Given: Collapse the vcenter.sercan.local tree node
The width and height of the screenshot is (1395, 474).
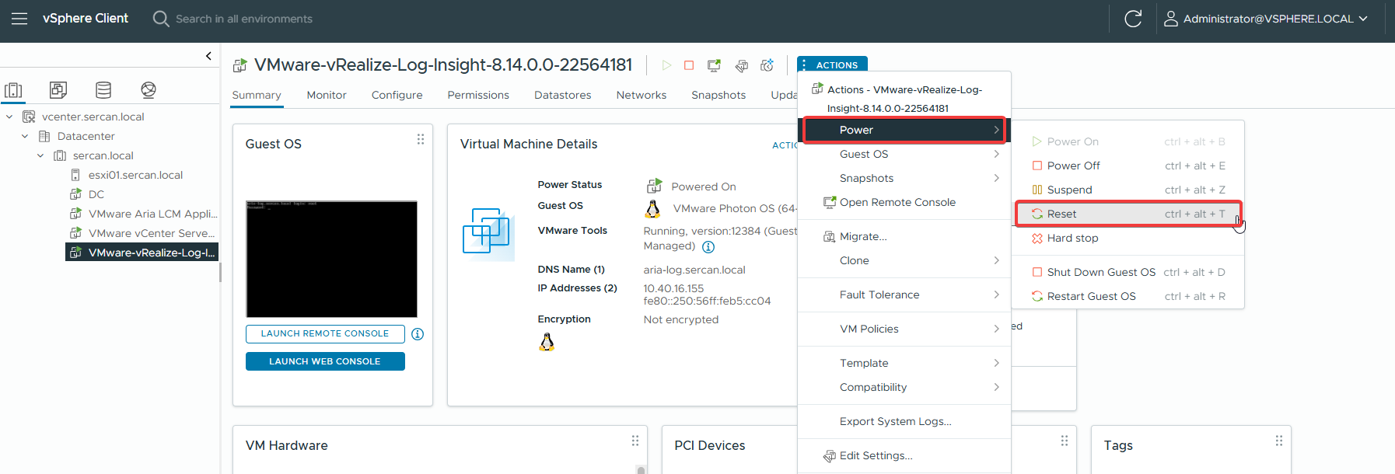Looking at the screenshot, I should click(9, 117).
